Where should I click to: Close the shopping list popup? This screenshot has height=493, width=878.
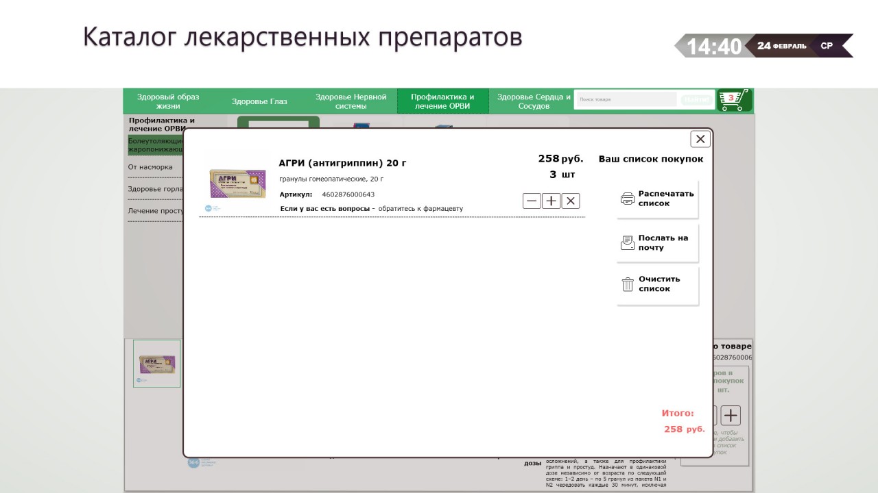pos(700,139)
